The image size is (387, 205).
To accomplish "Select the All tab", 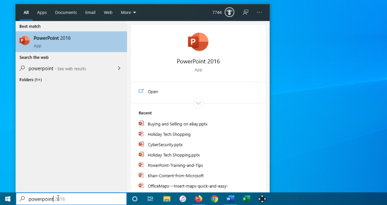I will (26, 12).
